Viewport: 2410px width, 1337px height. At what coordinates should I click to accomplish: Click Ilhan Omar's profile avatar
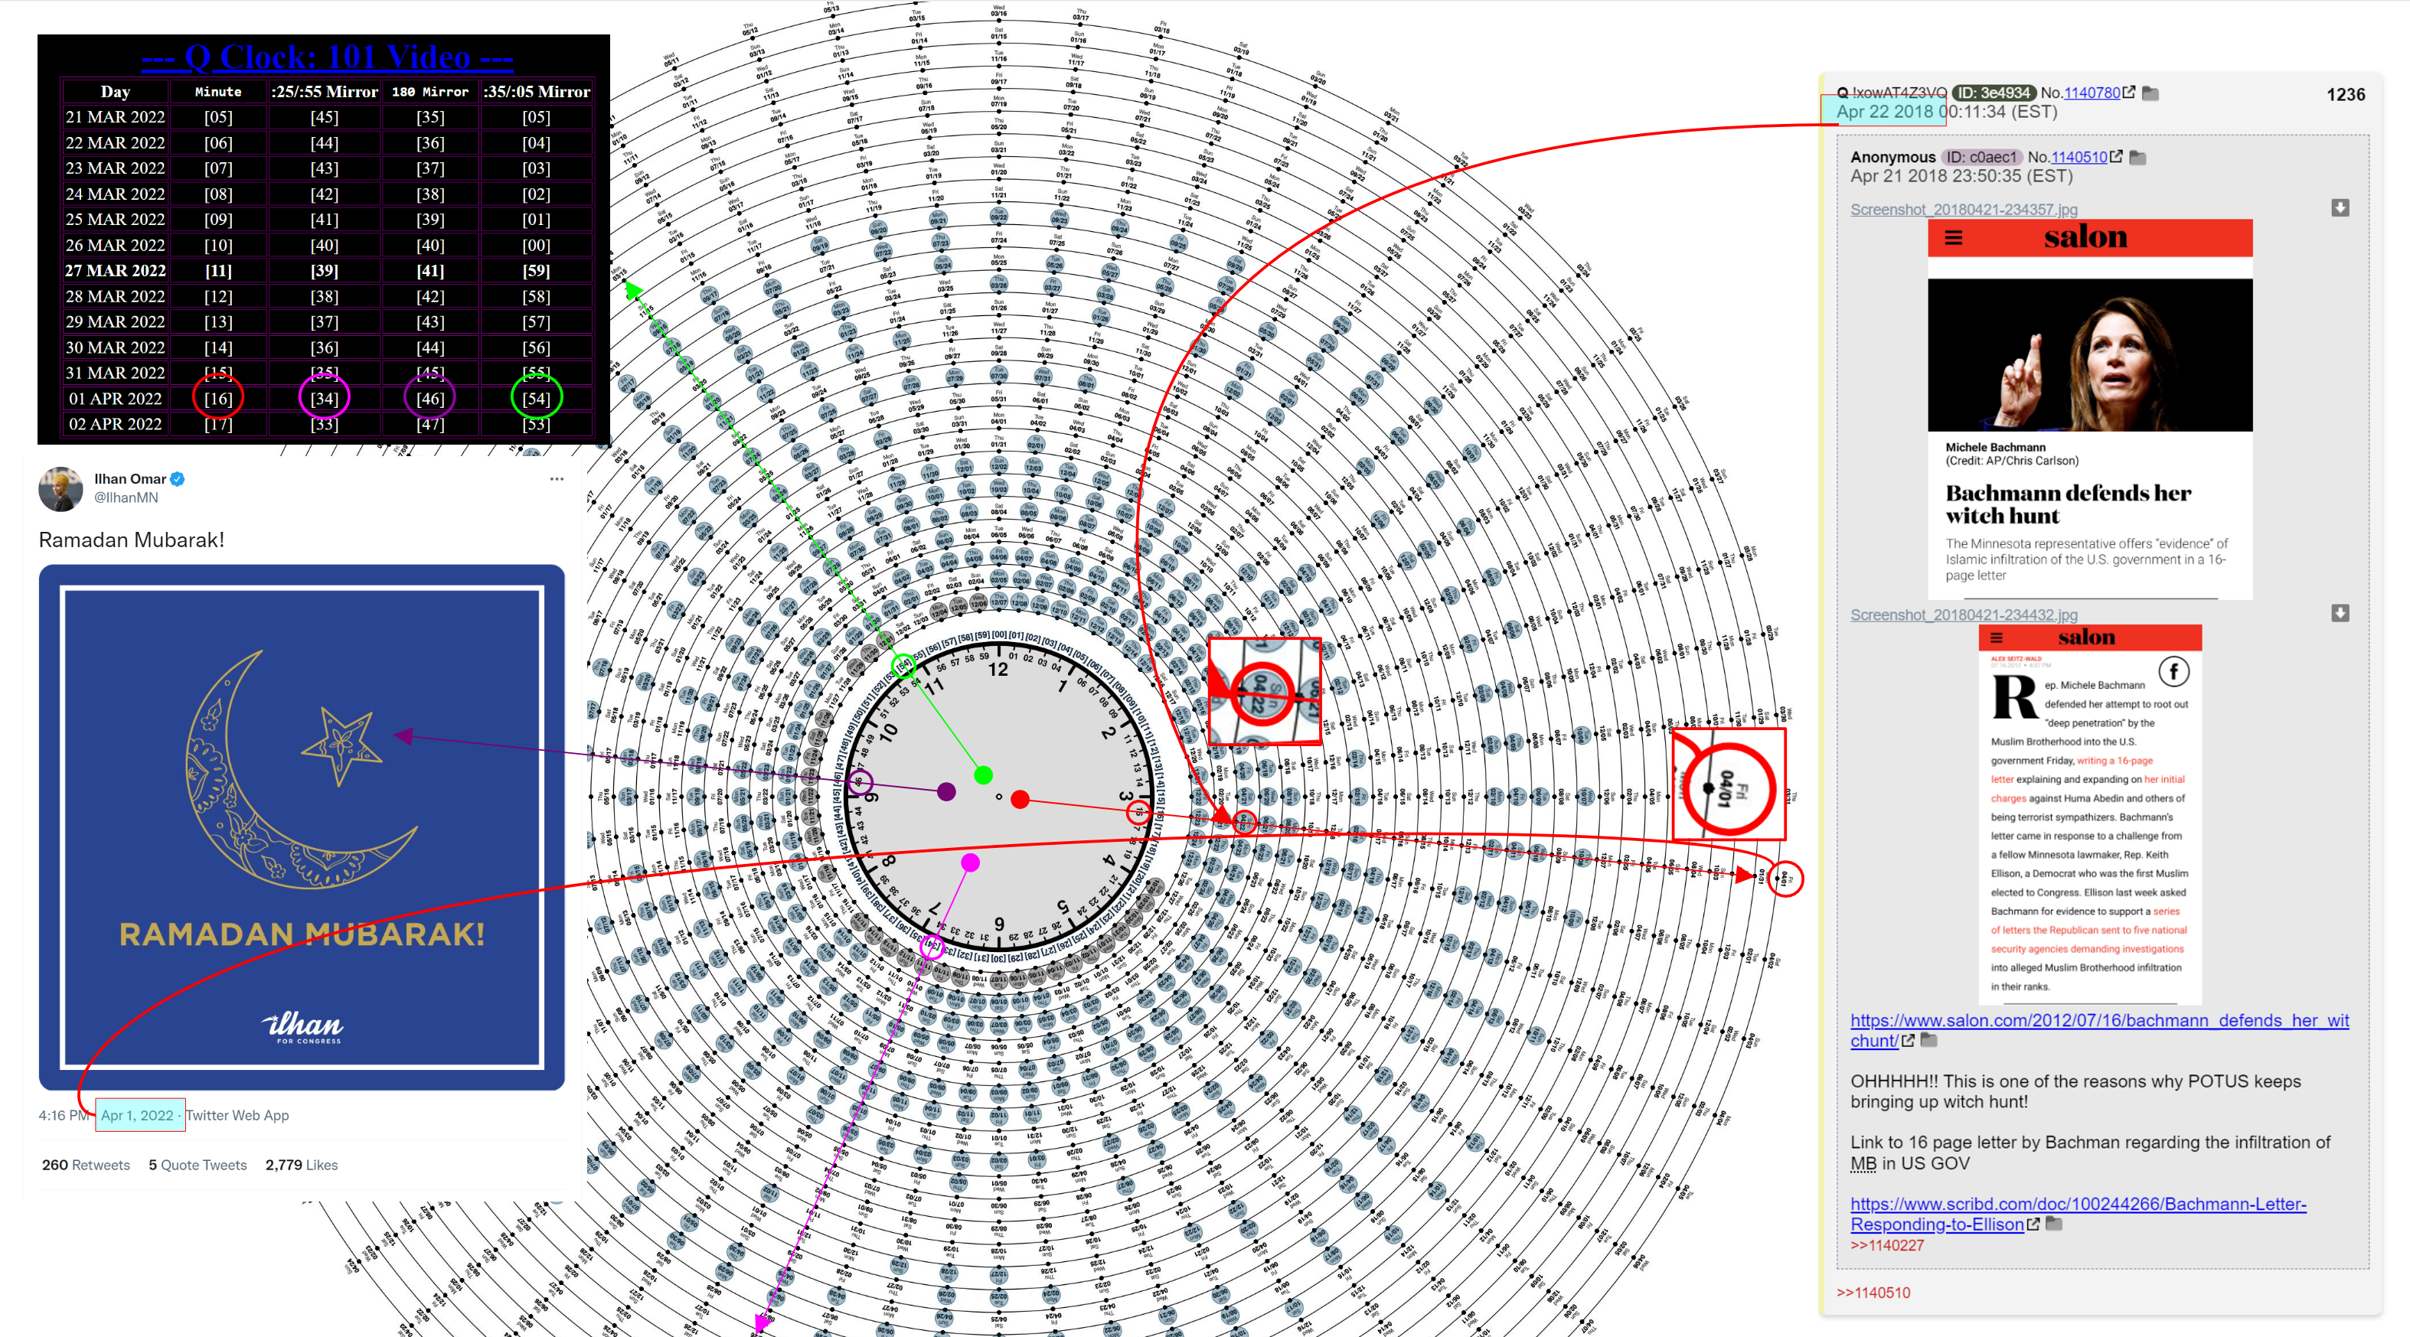60,489
